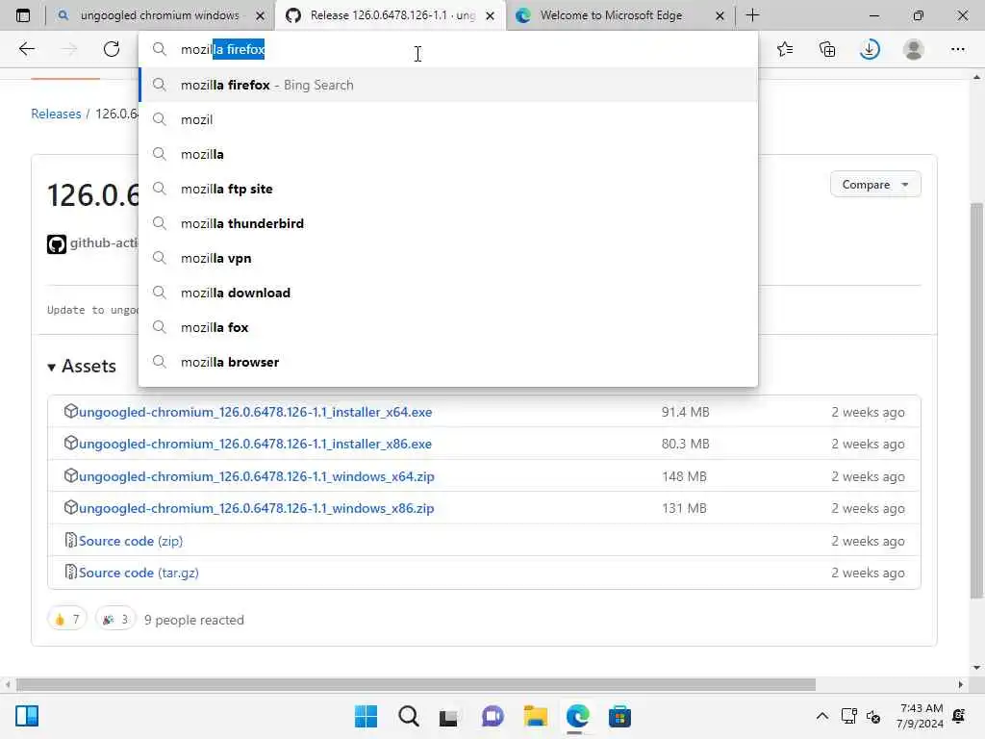Select the Release 126.0.6478.126-1.1 tab
This screenshot has width=985, height=739.
[391, 15]
